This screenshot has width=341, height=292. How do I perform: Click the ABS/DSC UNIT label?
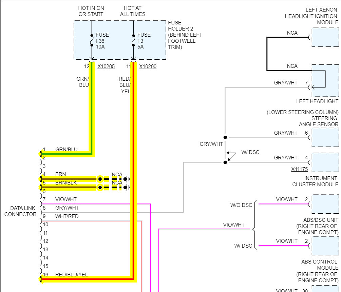coord(321,220)
